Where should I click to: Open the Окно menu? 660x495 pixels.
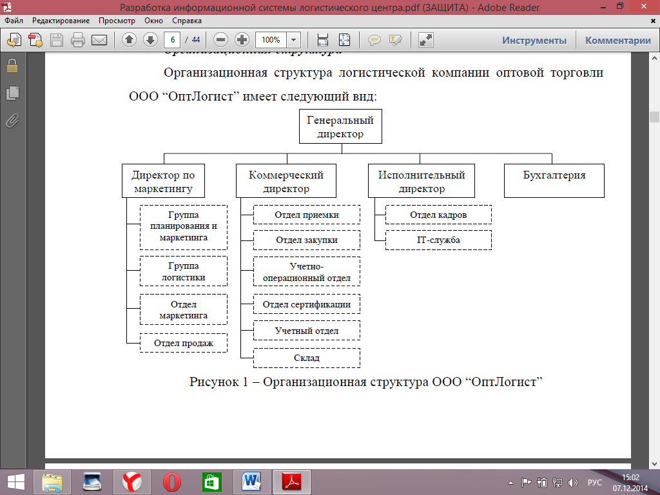(153, 21)
